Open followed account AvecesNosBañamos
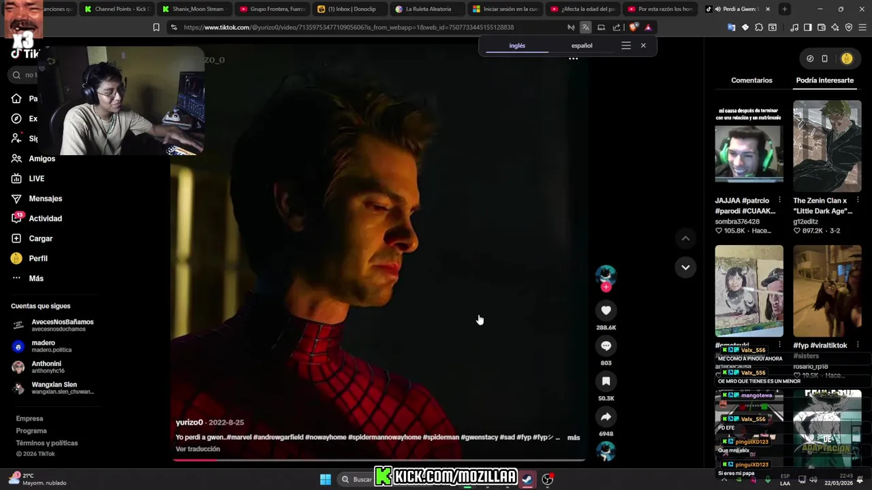 tap(53, 325)
